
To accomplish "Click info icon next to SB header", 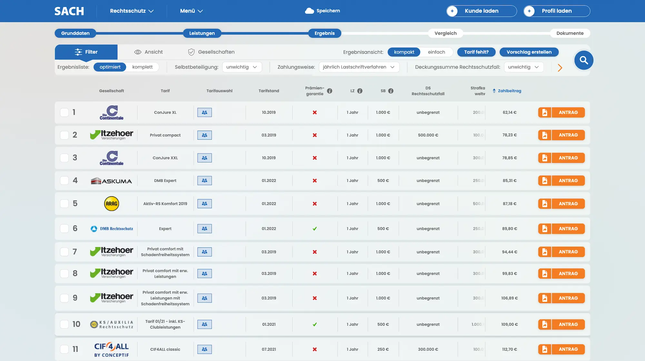I will point(391,91).
